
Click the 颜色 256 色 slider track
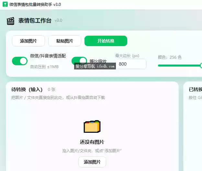(180, 66)
